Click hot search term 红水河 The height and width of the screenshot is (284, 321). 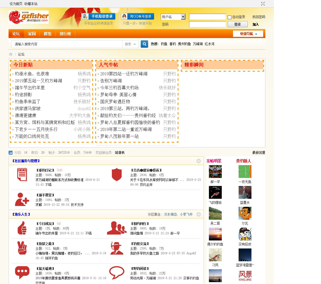coord(209,44)
